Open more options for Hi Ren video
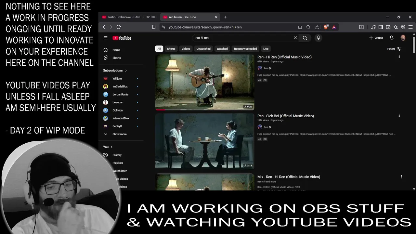This screenshot has width=416, height=234. pyautogui.click(x=399, y=57)
